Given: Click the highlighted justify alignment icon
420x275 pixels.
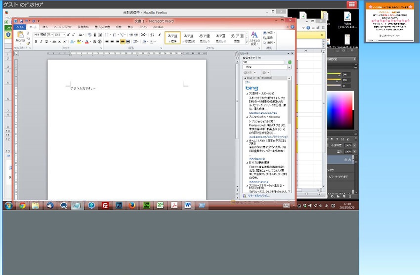Looking at the screenshot, I should click(x=123, y=42).
